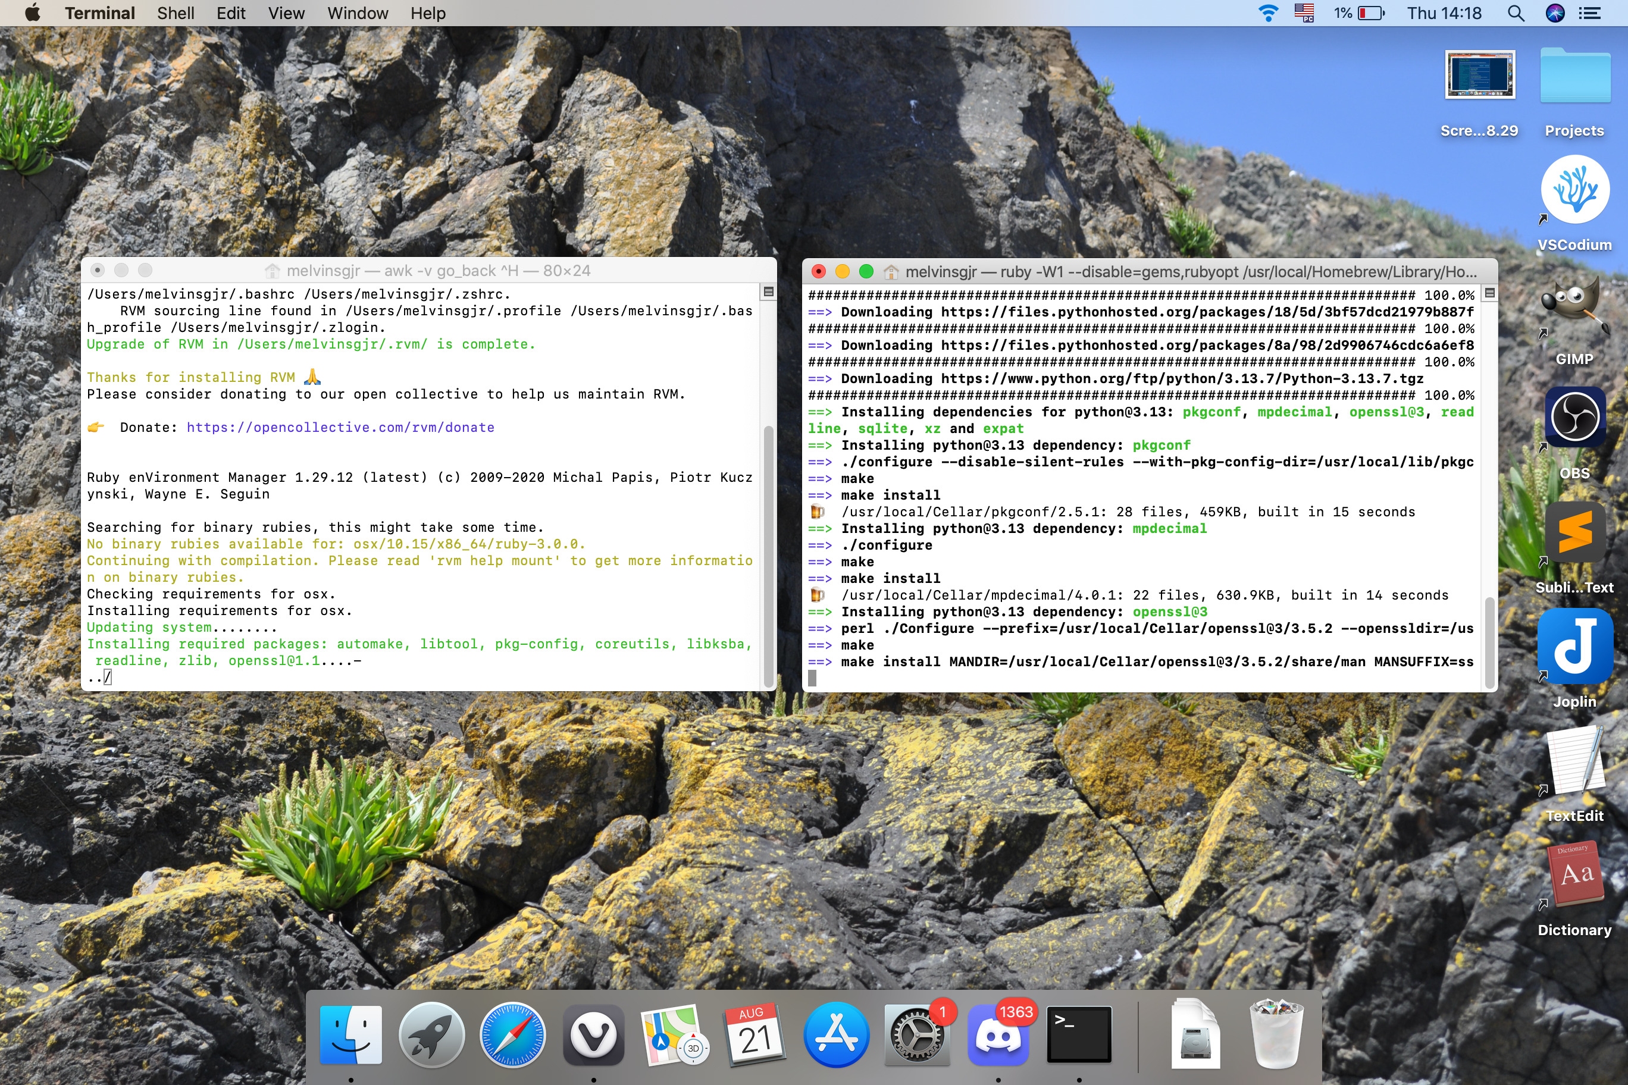
Task: Open the VSCodium desktop shortcut
Action: point(1574,190)
